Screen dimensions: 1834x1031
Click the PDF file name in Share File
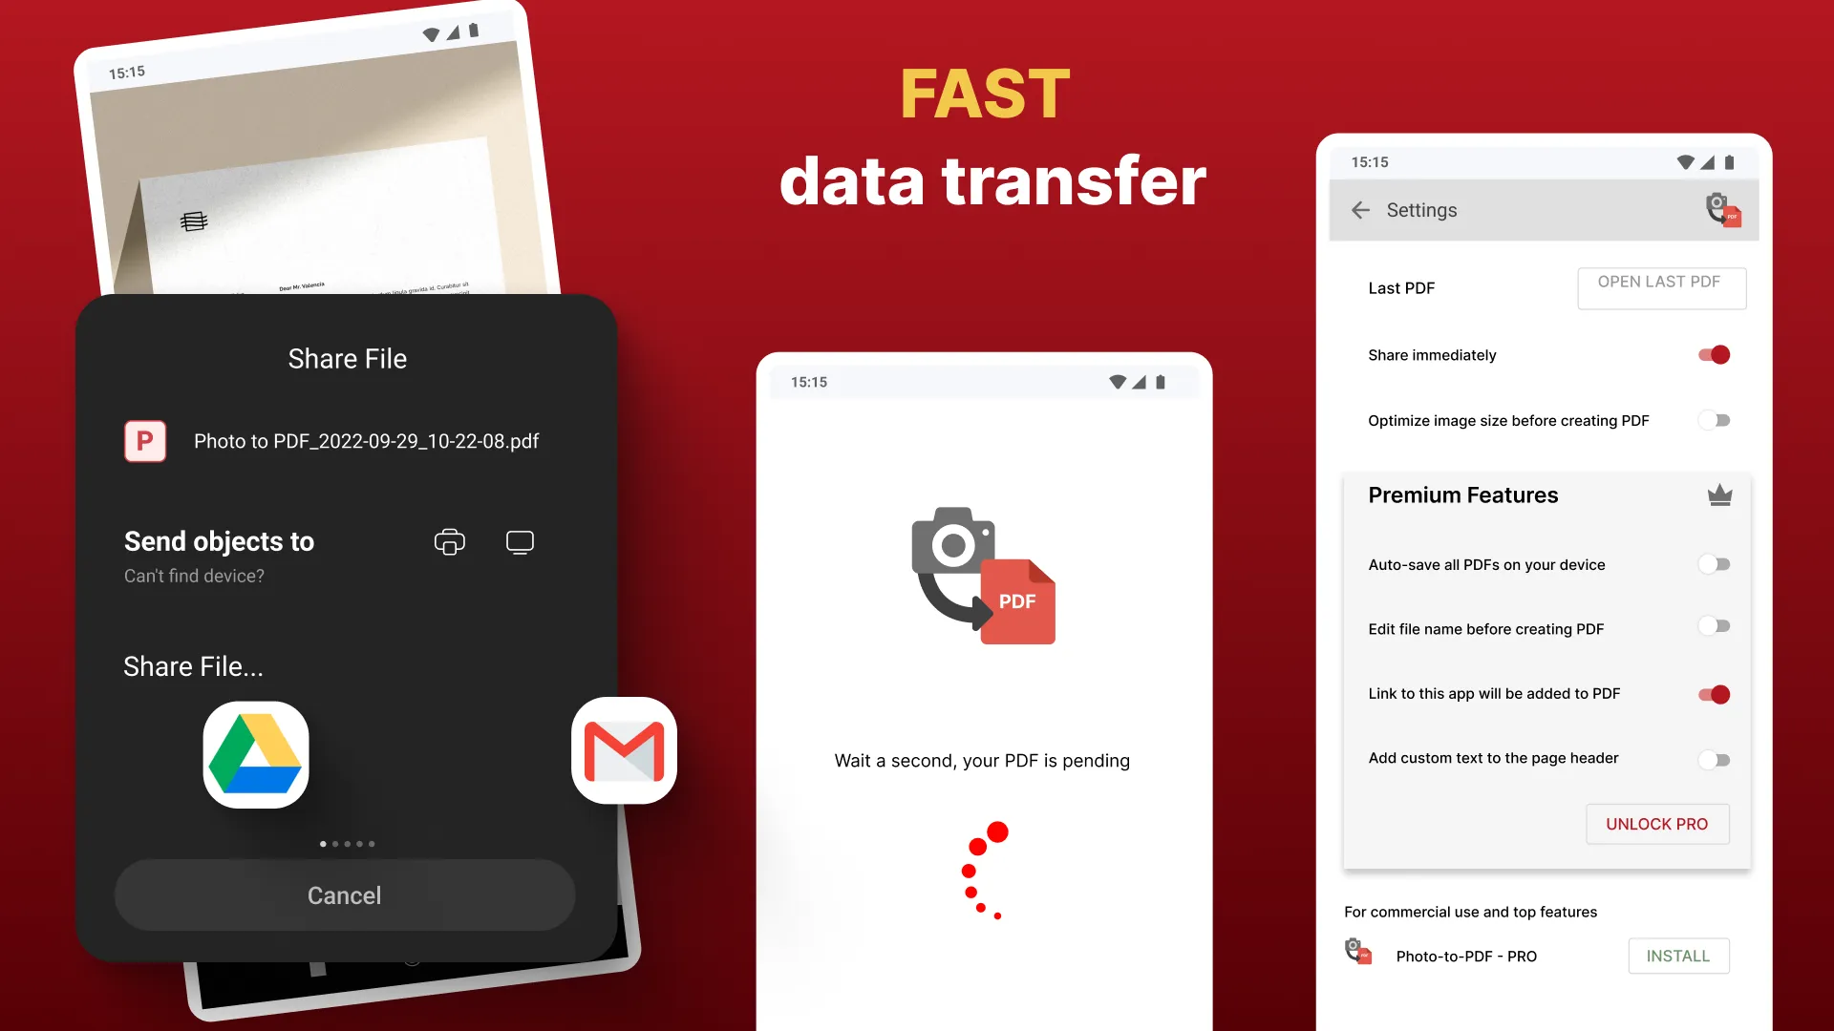click(365, 439)
